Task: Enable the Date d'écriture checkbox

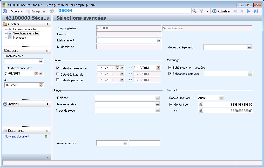Action: [58, 74]
